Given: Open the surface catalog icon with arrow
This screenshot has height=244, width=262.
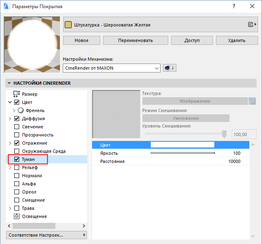Looking at the screenshot, I should (x=252, y=24).
